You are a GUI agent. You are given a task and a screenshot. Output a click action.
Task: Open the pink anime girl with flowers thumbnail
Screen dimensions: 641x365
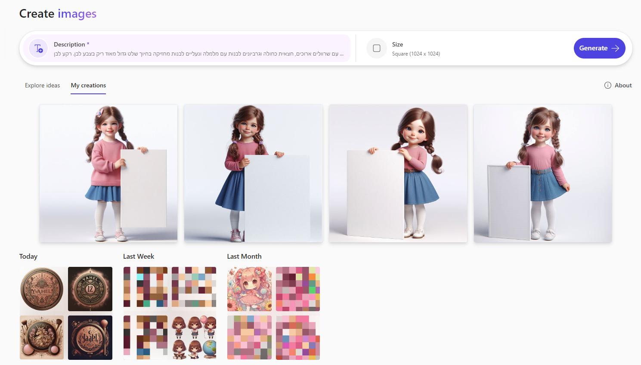pyautogui.click(x=249, y=289)
